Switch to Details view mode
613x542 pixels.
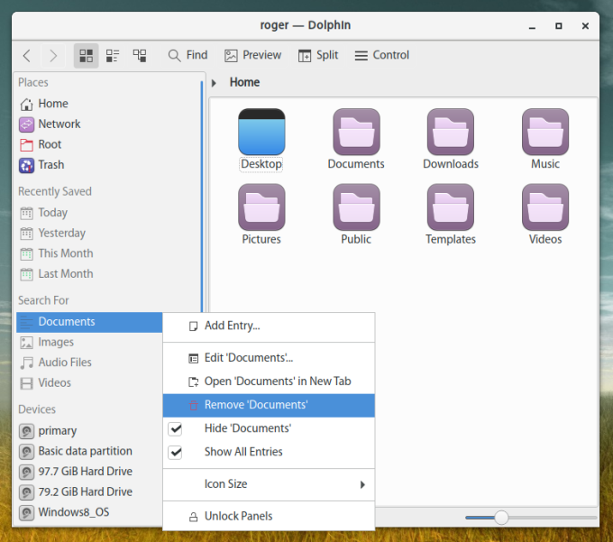[140, 56]
